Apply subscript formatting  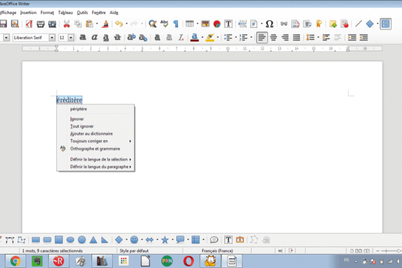tap(143, 38)
